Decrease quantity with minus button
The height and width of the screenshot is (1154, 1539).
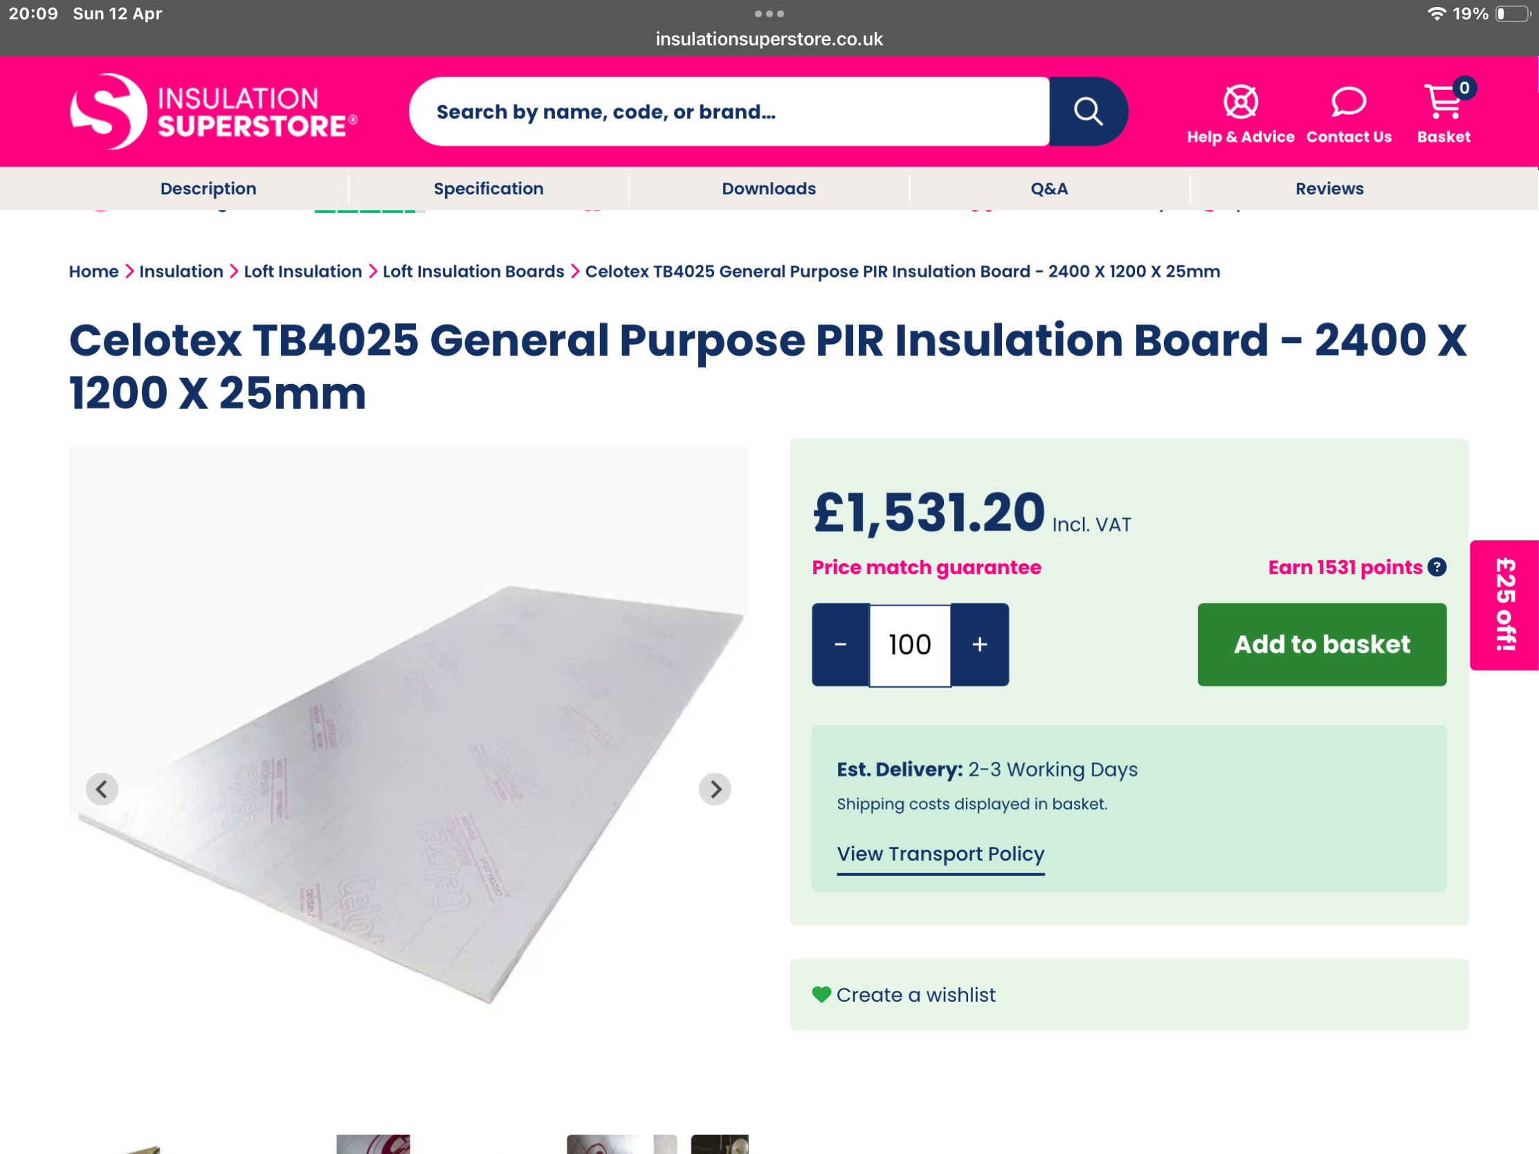pos(841,645)
